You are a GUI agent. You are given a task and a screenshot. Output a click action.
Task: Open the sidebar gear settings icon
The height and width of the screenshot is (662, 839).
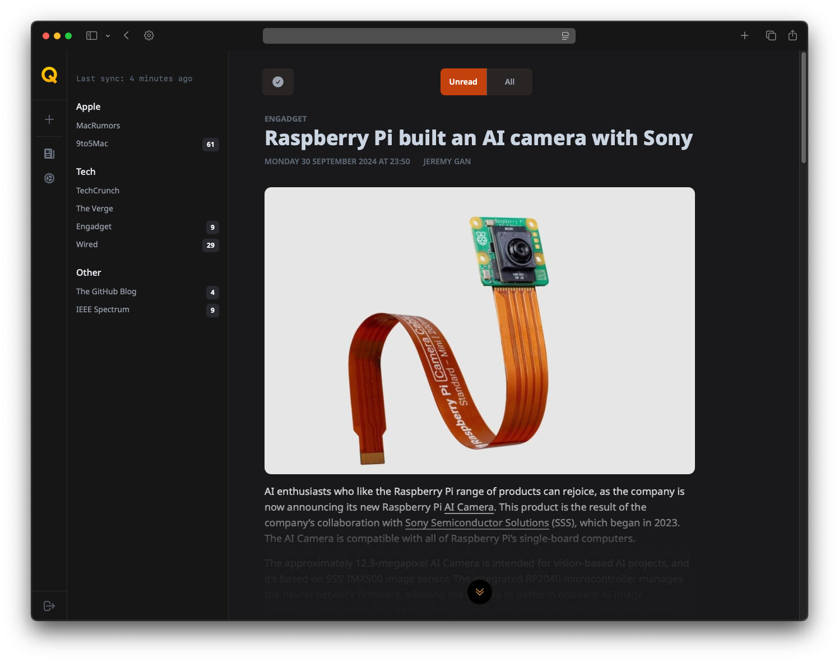tap(49, 178)
